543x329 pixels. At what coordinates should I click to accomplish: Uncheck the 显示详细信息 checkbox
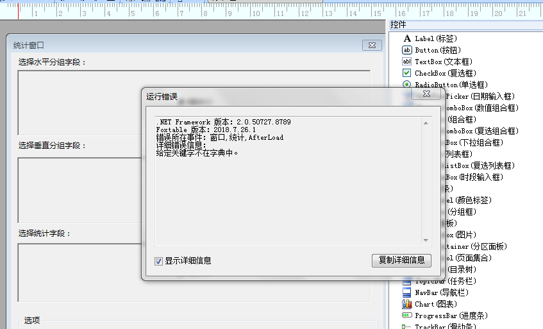159,260
